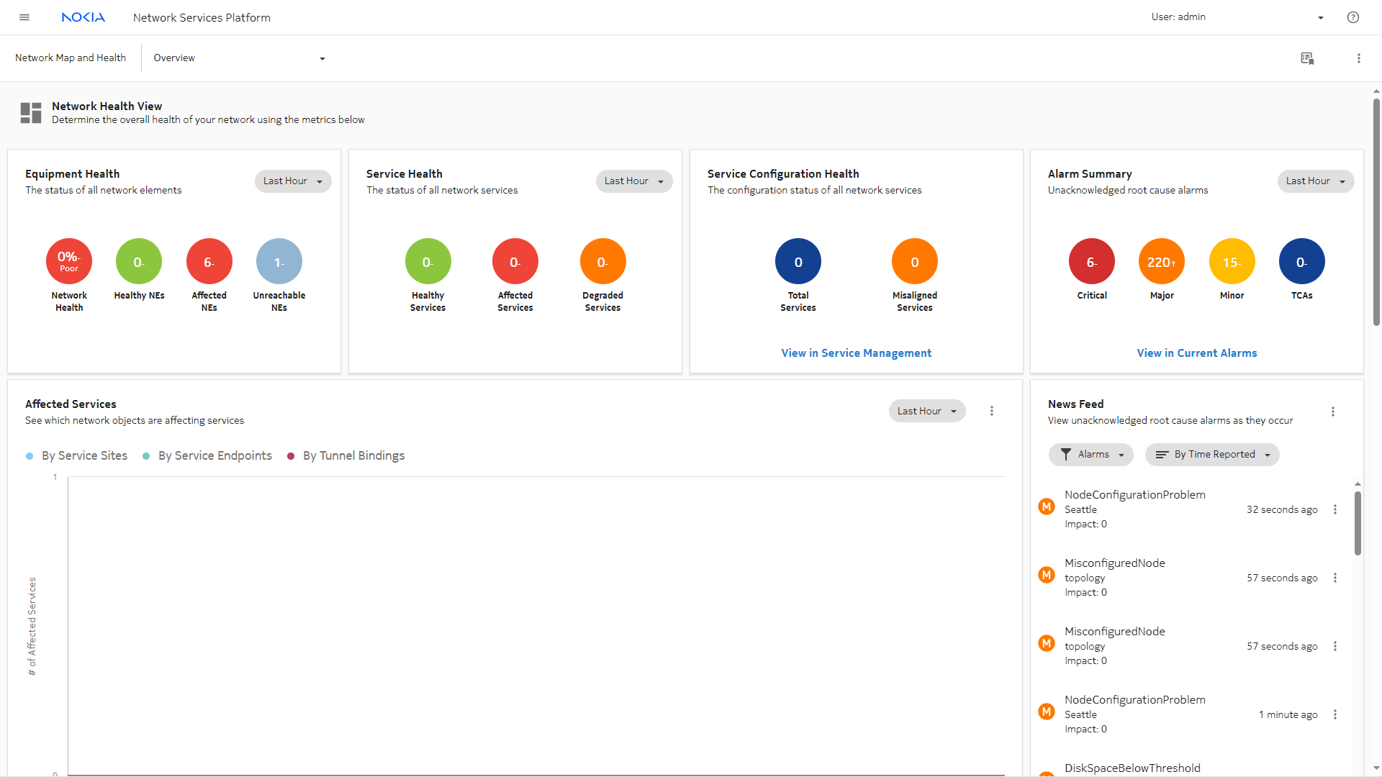This screenshot has width=1382, height=777.
Task: Open the hamburger main menu
Action: point(24,17)
